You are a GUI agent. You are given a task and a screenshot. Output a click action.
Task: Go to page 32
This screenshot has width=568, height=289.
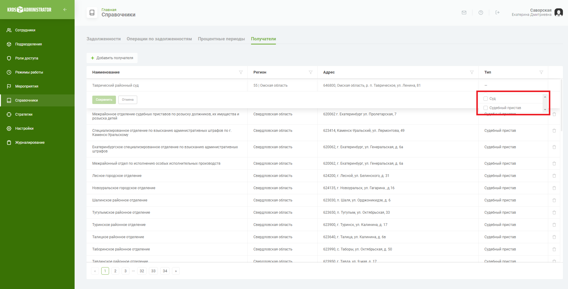pos(142,271)
